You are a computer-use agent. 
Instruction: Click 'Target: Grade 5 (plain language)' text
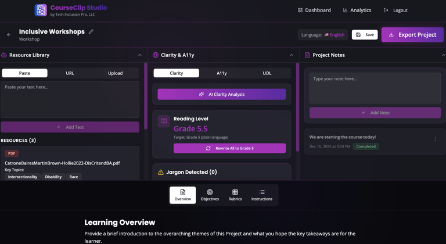[x=201, y=137]
